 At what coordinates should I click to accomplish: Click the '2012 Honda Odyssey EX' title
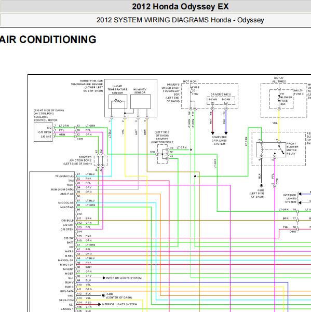click(x=180, y=7)
